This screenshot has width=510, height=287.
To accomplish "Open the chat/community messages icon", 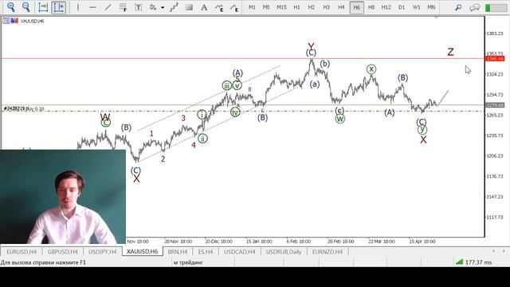I will (x=475, y=7).
